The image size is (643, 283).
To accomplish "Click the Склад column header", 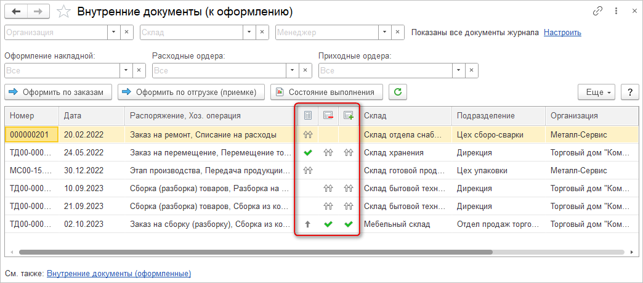I will (x=405, y=116).
